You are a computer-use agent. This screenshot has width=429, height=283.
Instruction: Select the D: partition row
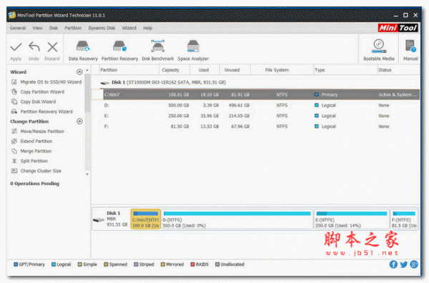255,105
